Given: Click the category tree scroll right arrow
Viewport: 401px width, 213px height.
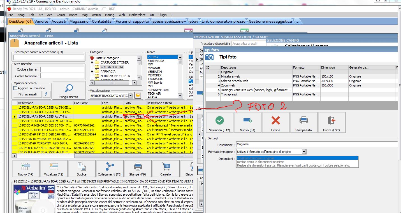Looking at the screenshot, I should point(135,83).
